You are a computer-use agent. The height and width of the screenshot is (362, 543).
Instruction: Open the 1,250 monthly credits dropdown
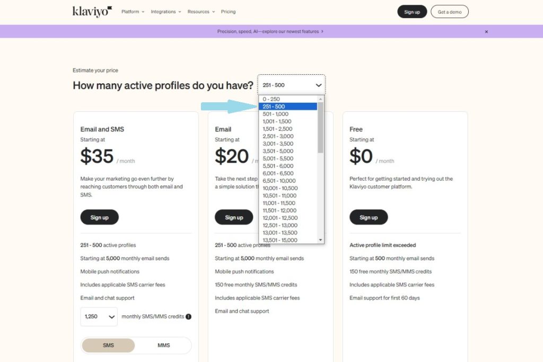(x=99, y=316)
